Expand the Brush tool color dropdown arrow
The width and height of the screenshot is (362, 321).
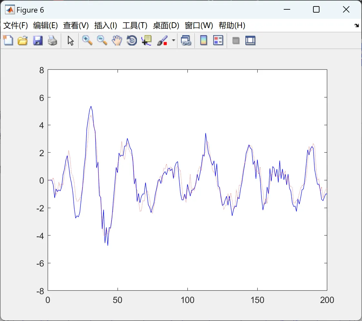(x=174, y=40)
